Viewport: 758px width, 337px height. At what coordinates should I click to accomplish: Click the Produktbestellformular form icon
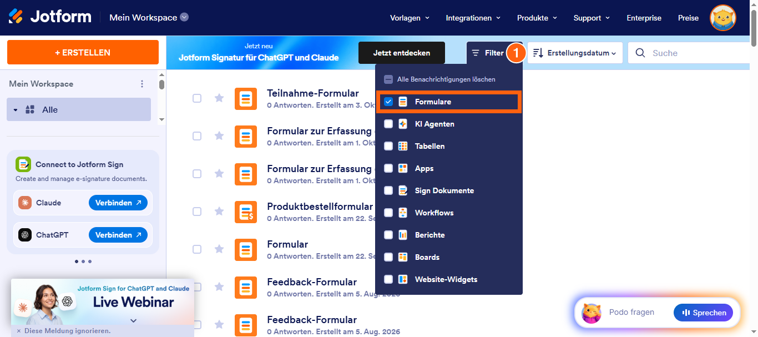click(245, 212)
